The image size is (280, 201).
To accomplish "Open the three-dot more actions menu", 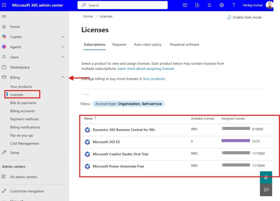I will point(86,95).
